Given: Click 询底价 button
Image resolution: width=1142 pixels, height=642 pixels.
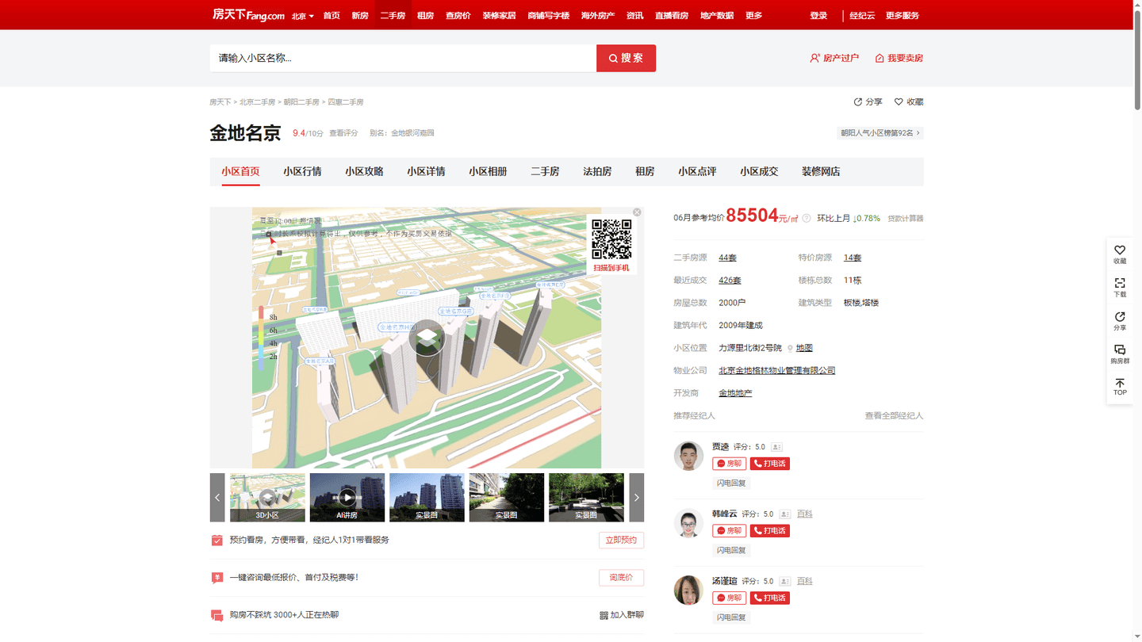Looking at the screenshot, I should [621, 578].
